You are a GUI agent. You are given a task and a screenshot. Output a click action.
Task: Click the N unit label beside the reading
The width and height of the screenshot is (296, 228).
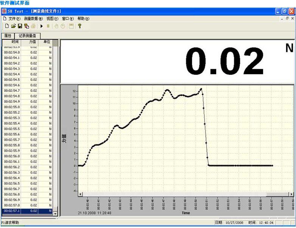[x=290, y=48]
